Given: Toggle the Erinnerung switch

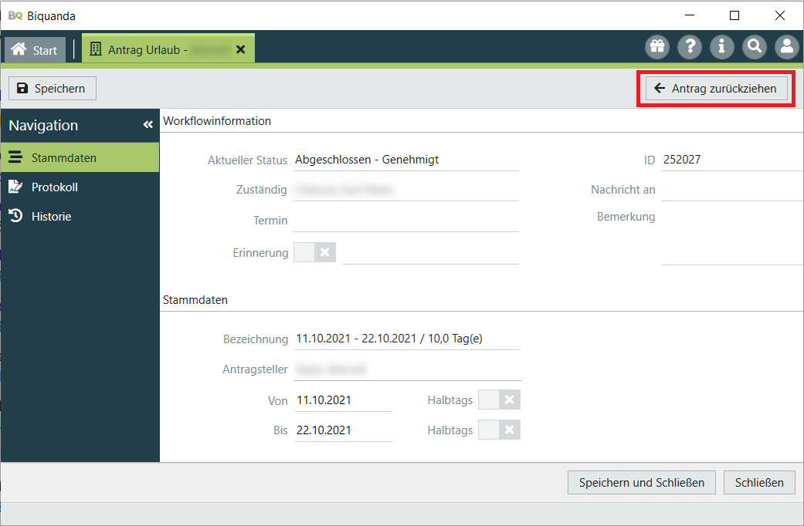Looking at the screenshot, I should point(314,252).
